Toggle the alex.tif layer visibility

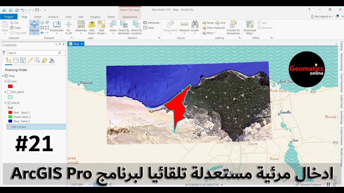pos(9,103)
